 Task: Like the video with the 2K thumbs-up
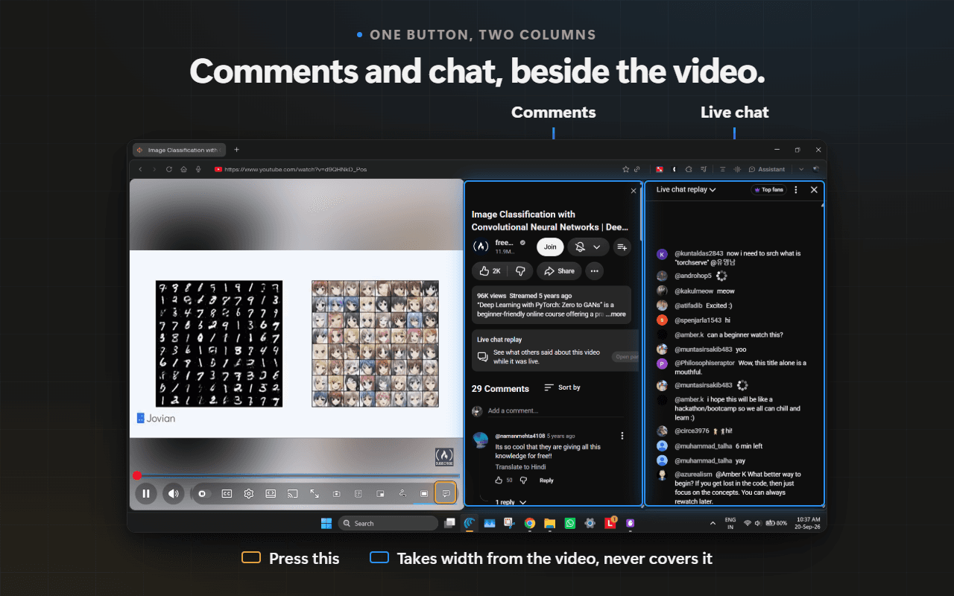pos(490,271)
